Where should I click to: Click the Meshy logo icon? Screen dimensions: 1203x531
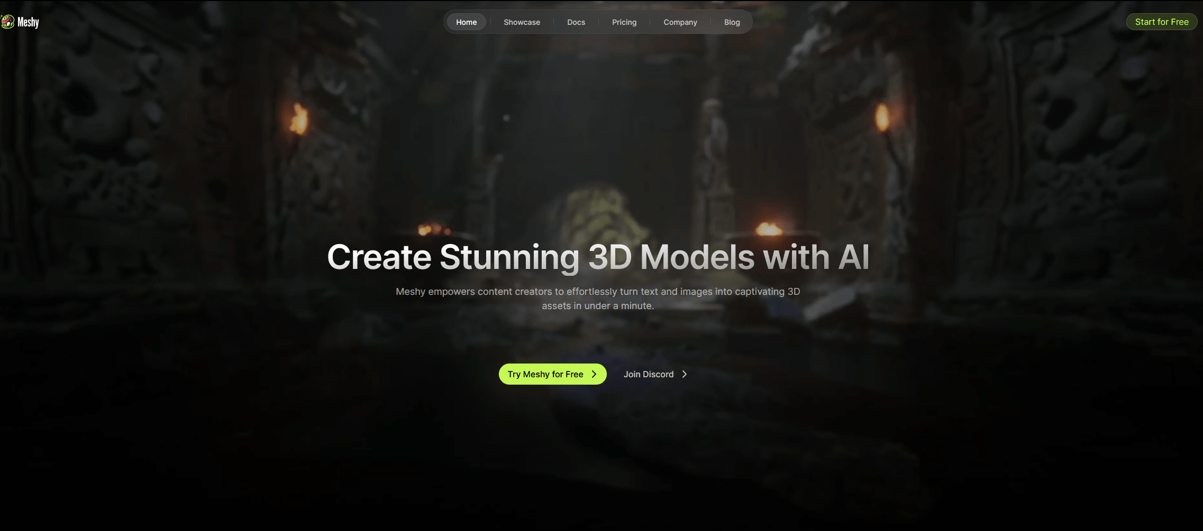click(x=7, y=22)
